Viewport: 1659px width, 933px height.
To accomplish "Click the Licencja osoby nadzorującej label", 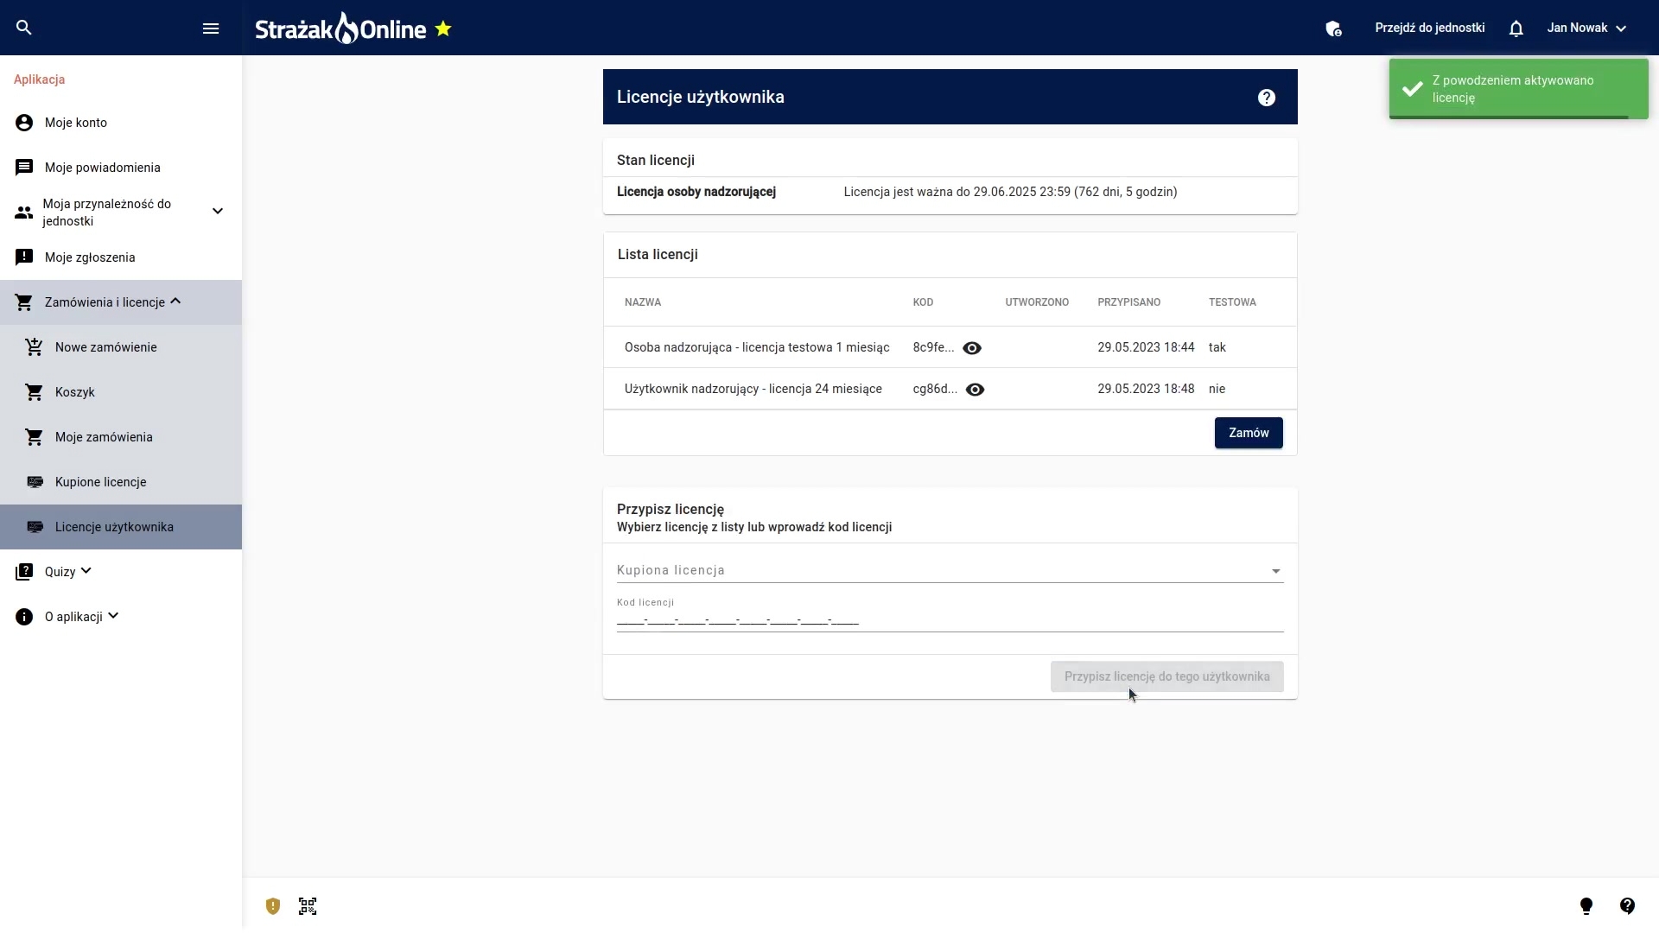I will pos(696,192).
